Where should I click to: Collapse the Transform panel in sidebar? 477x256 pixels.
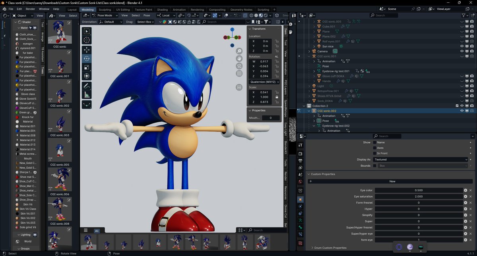tap(250, 29)
